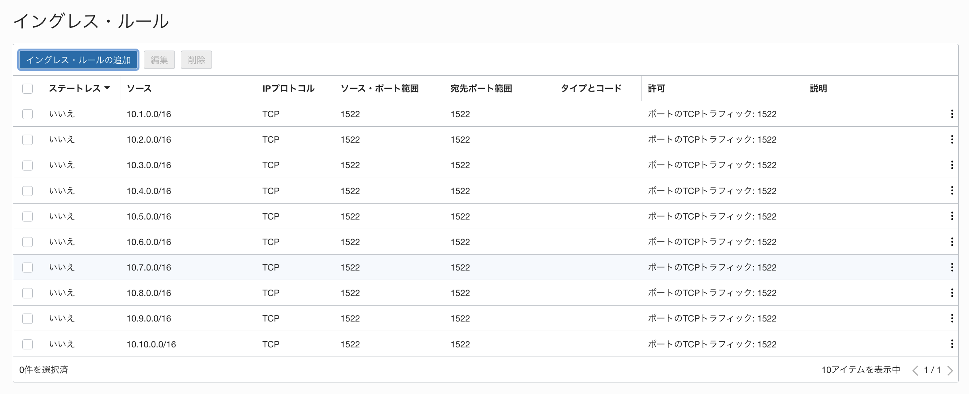The width and height of the screenshot is (969, 396).
Task: Expand the kebab menu for 10.4.0.0/16
Action: pyautogui.click(x=953, y=190)
